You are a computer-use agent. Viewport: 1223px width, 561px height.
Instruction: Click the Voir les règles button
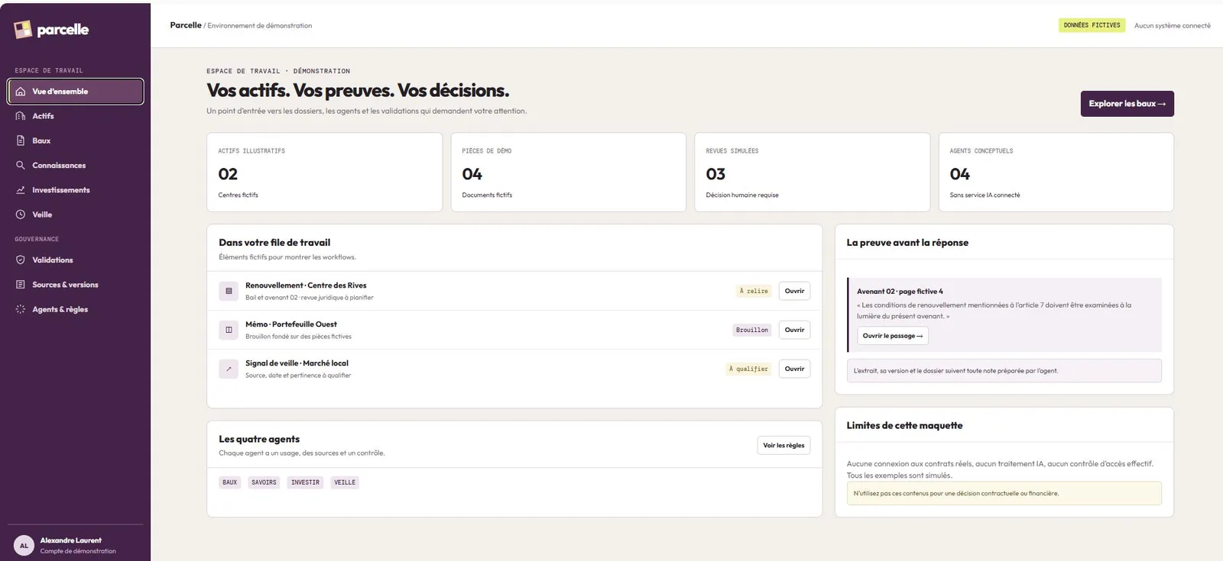[x=783, y=446]
